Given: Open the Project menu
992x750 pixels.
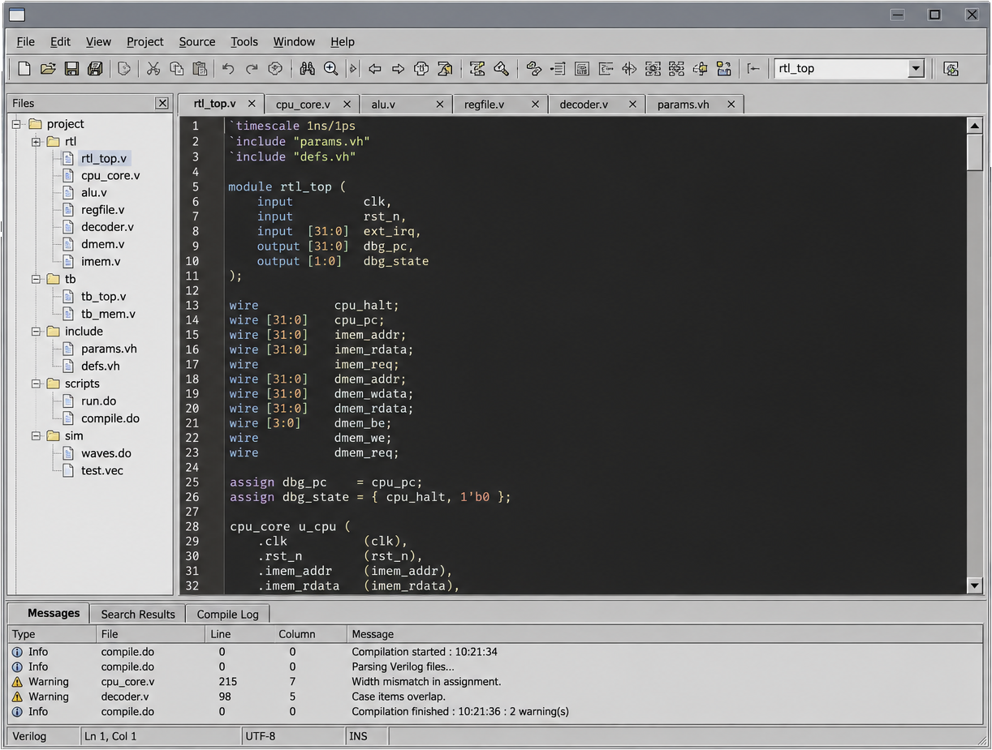Looking at the screenshot, I should coord(144,41).
